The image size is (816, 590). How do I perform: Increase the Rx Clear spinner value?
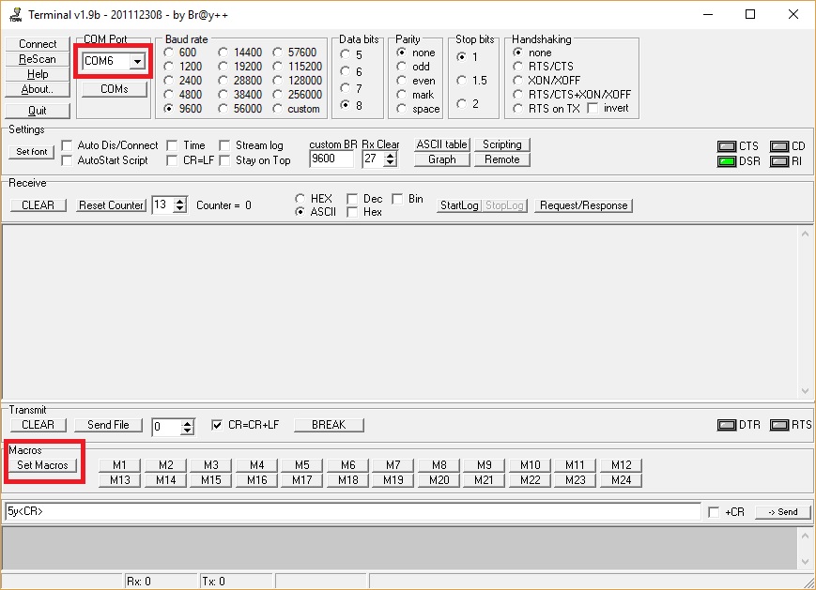coord(391,155)
